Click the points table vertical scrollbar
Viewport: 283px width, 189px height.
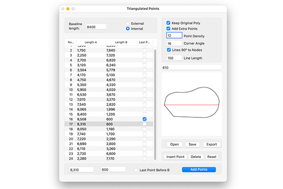[x=155, y=105]
